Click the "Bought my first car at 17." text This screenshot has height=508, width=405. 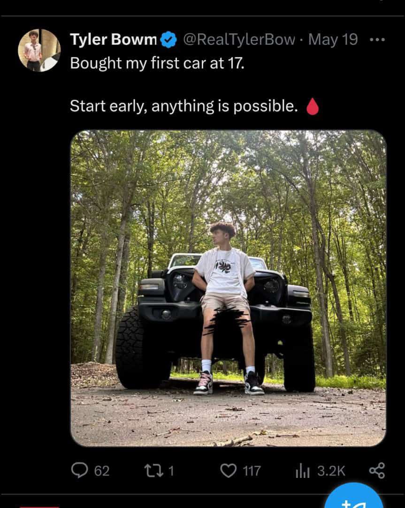coord(157,63)
